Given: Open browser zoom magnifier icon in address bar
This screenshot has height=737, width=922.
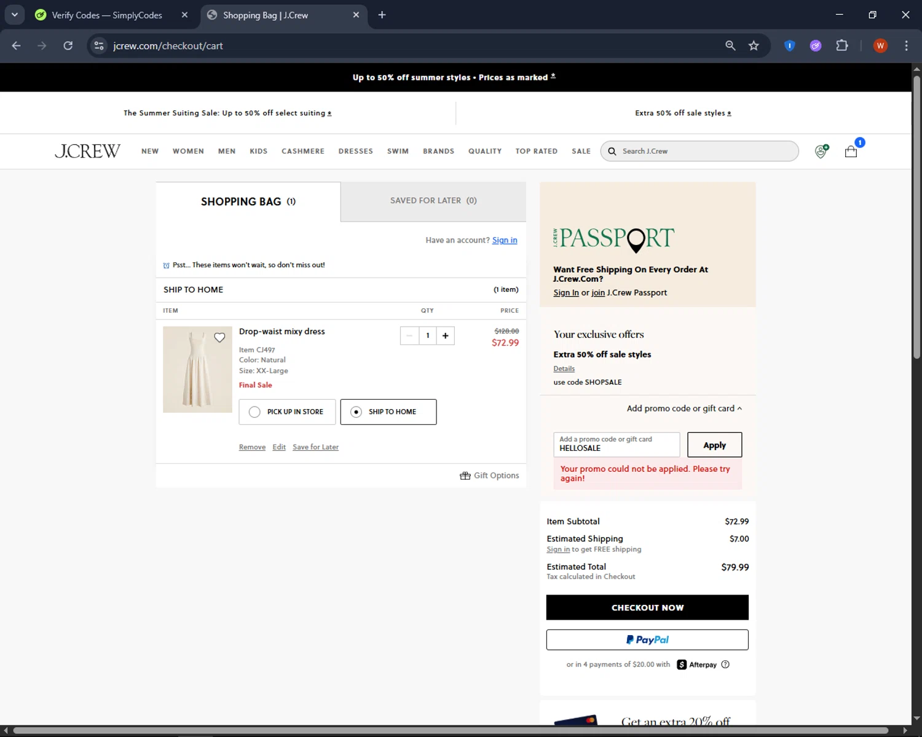Looking at the screenshot, I should [730, 45].
